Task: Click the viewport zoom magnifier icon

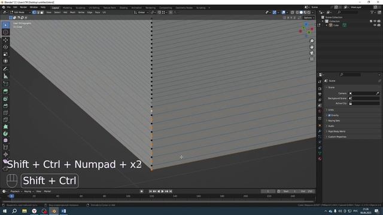Action: (312, 41)
